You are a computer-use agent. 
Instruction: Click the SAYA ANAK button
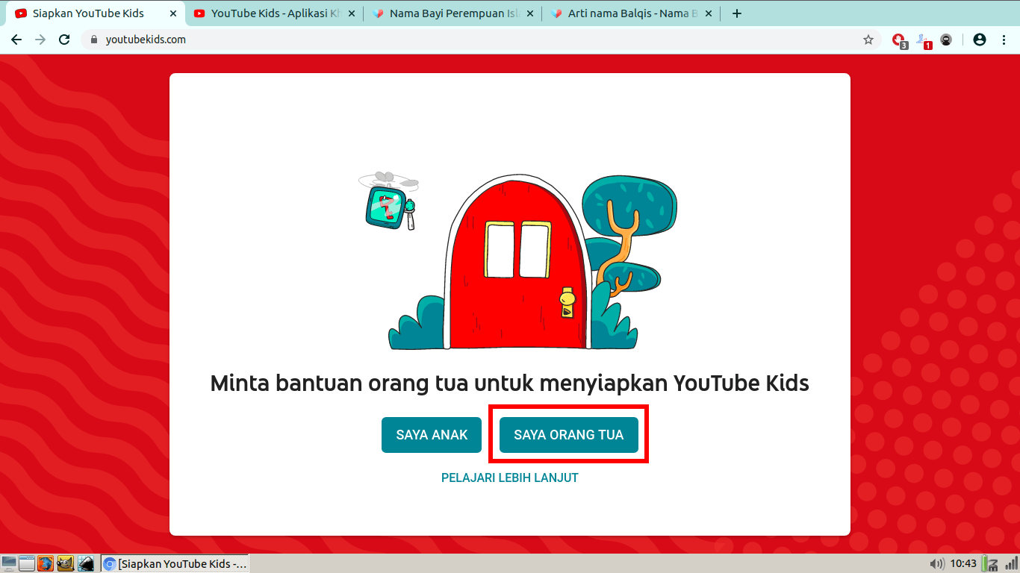(x=432, y=435)
